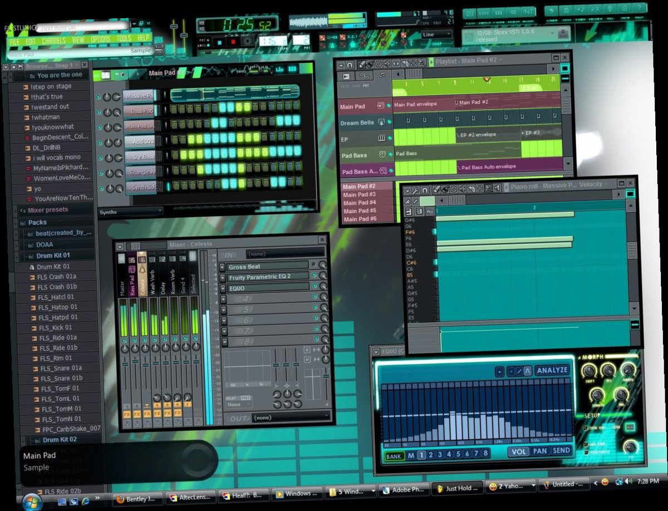The image size is (668, 511).
Task: Toggle the EP playlist track mute LED
Action: click(x=390, y=138)
